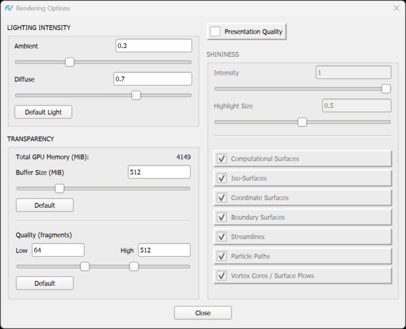Click the Default Light button
The image size is (406, 329).
(x=43, y=112)
